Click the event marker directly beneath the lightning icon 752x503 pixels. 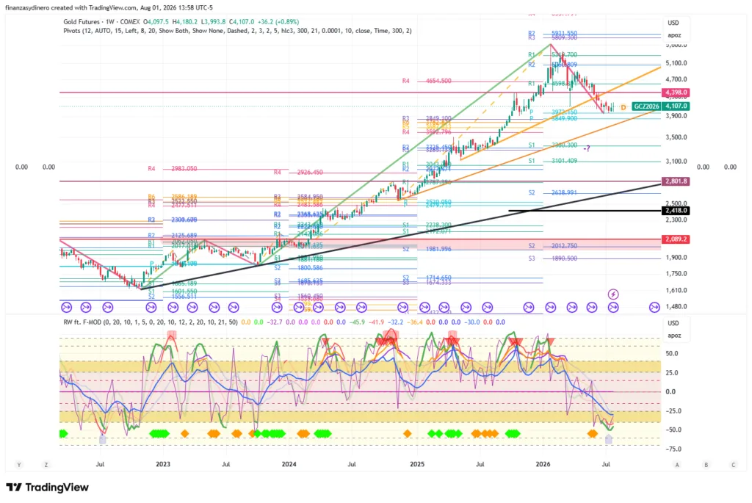click(613, 308)
